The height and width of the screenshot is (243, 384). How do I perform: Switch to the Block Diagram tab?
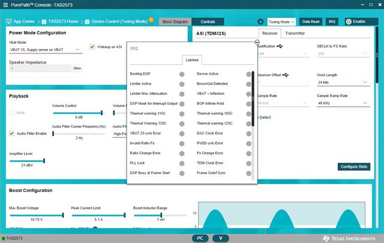[175, 22]
